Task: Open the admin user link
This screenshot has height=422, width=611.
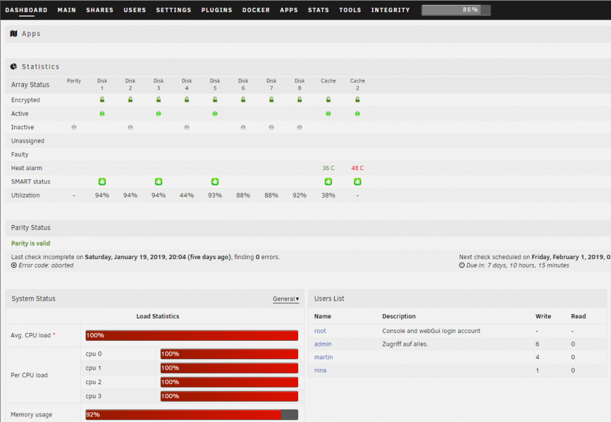Action: pos(323,344)
